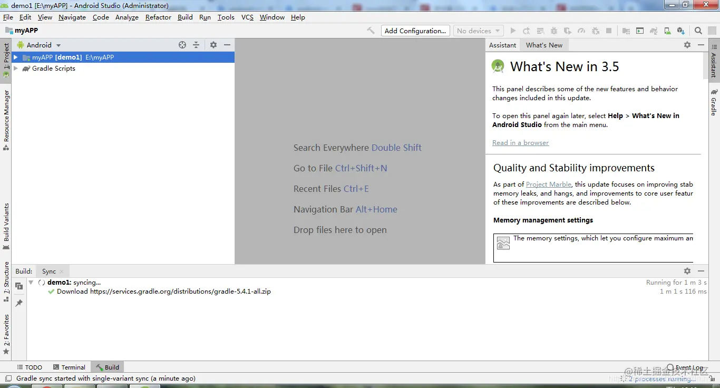Click the Add Configuration... button
The image size is (720, 388).
pos(415,31)
